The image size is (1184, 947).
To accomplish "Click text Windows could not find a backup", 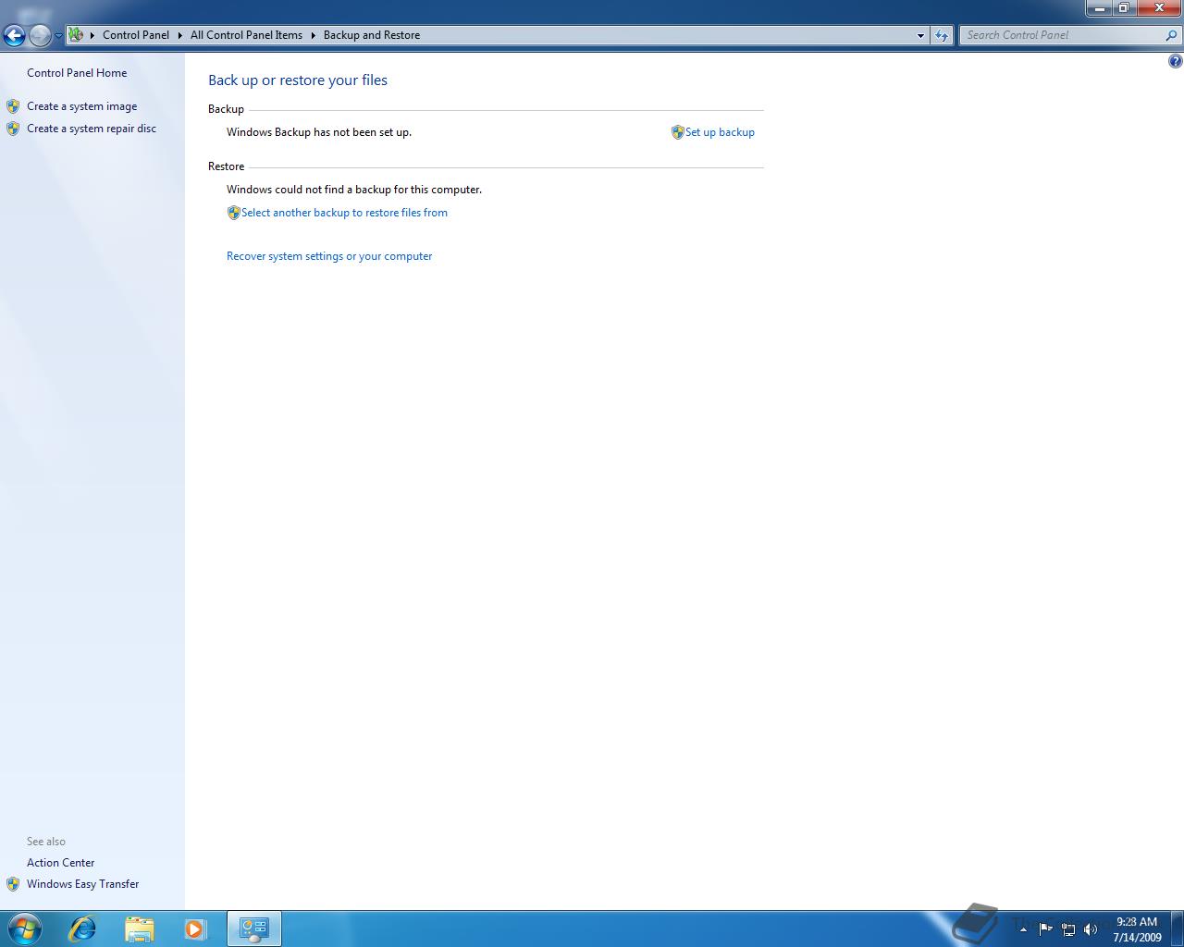I will pyautogui.click(x=354, y=190).
